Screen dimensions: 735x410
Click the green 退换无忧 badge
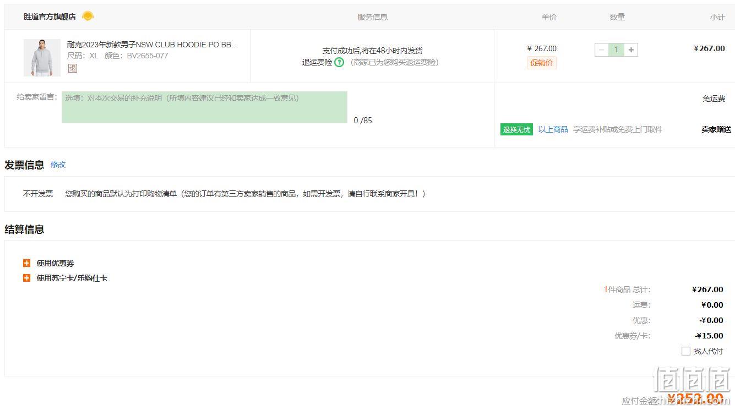[516, 129]
